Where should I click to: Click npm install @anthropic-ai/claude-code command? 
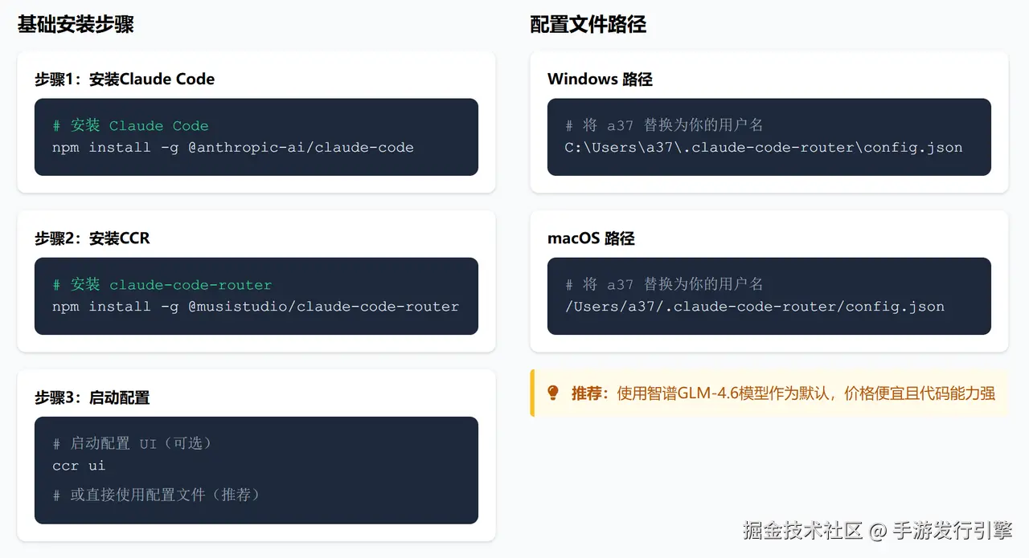point(233,148)
